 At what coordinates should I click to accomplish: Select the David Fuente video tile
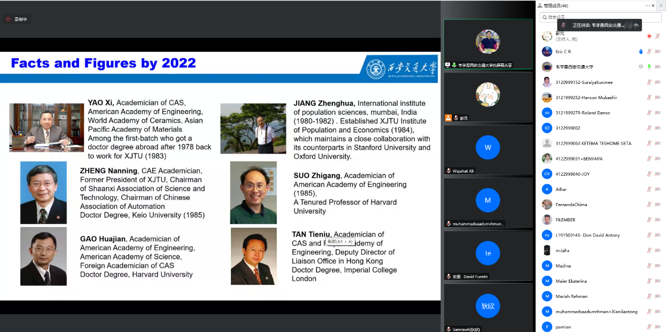pyautogui.click(x=488, y=256)
